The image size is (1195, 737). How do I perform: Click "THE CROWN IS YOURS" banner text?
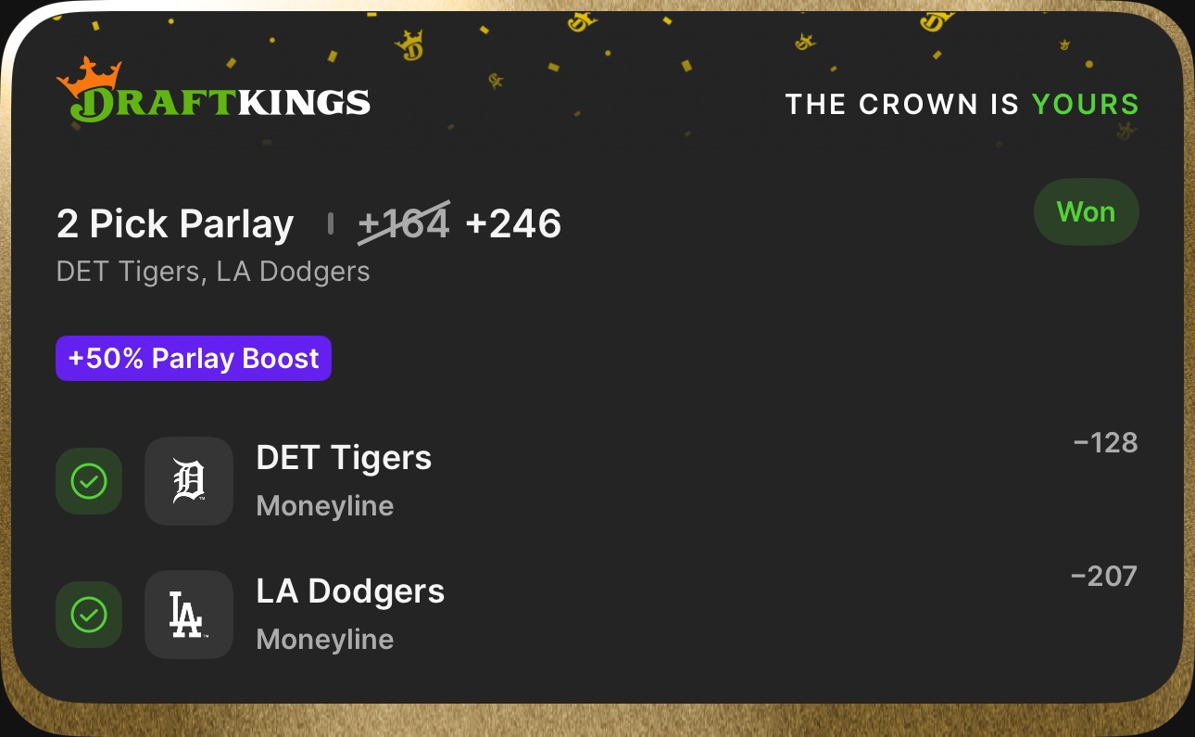(962, 105)
